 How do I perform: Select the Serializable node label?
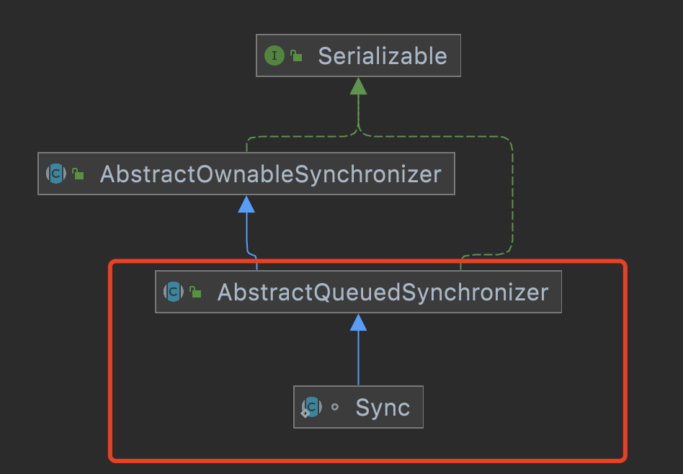coord(383,56)
